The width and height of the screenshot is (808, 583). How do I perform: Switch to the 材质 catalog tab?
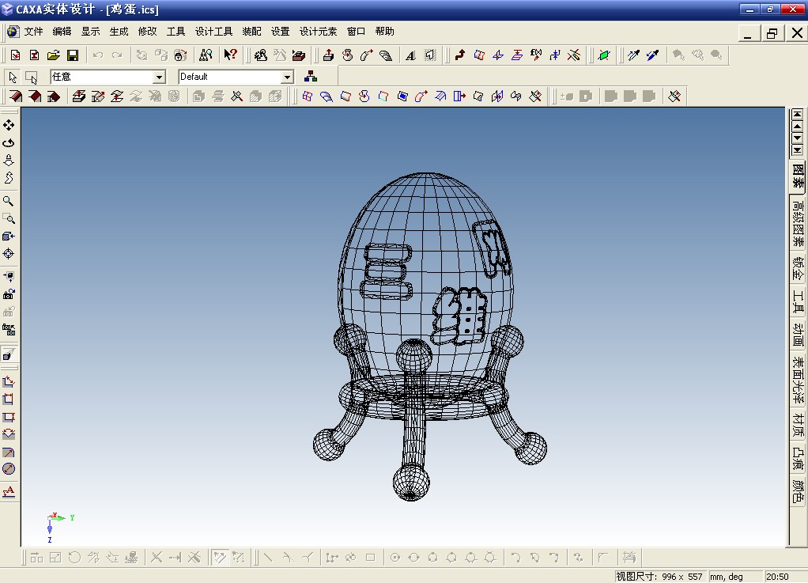pyautogui.click(x=798, y=426)
